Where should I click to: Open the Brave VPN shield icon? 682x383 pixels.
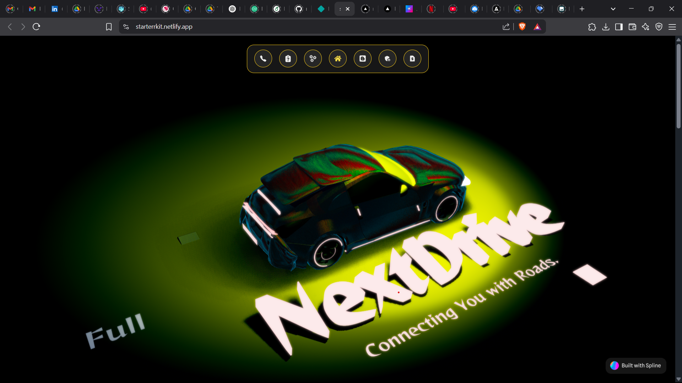click(x=659, y=27)
